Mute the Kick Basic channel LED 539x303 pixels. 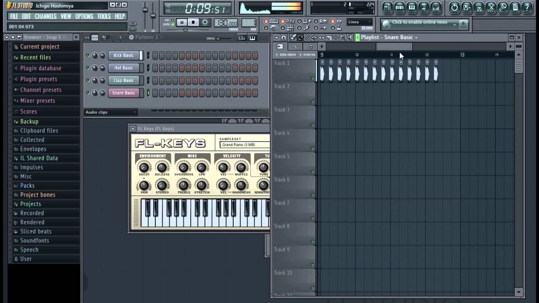[x=88, y=55]
